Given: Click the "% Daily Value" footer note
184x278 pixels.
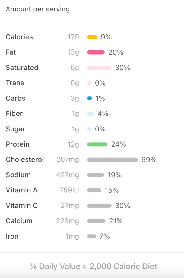Looking at the screenshot, I should click(93, 266).
